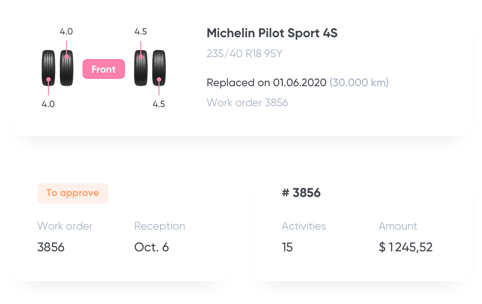Image resolution: width=482 pixels, height=304 pixels.
Task: Click the leftmost tire icon
Action: tap(48, 68)
